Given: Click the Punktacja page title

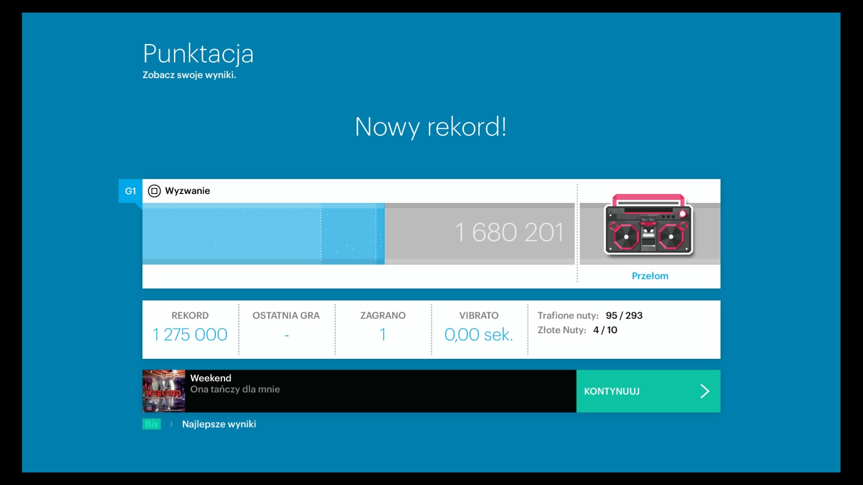Looking at the screenshot, I should tap(198, 54).
